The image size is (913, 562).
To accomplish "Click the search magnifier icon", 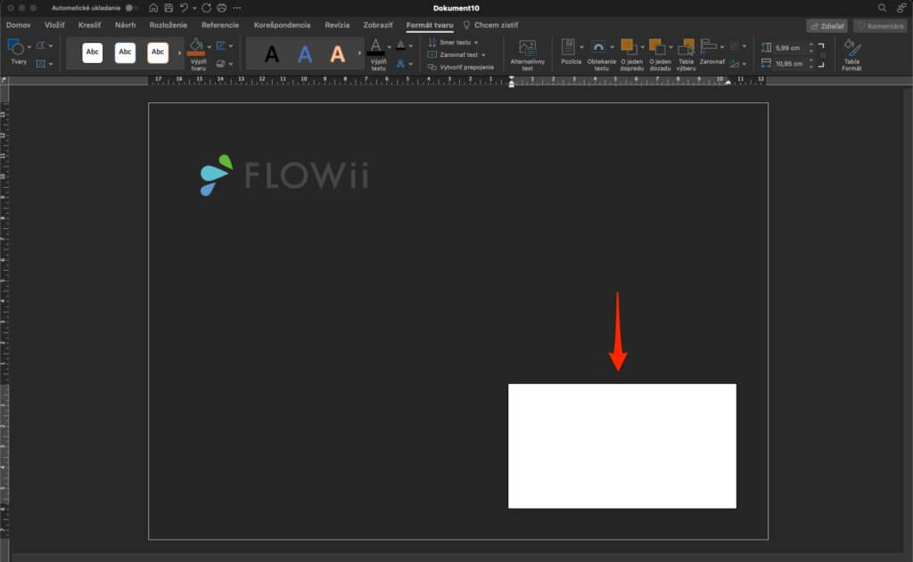I will (x=882, y=8).
